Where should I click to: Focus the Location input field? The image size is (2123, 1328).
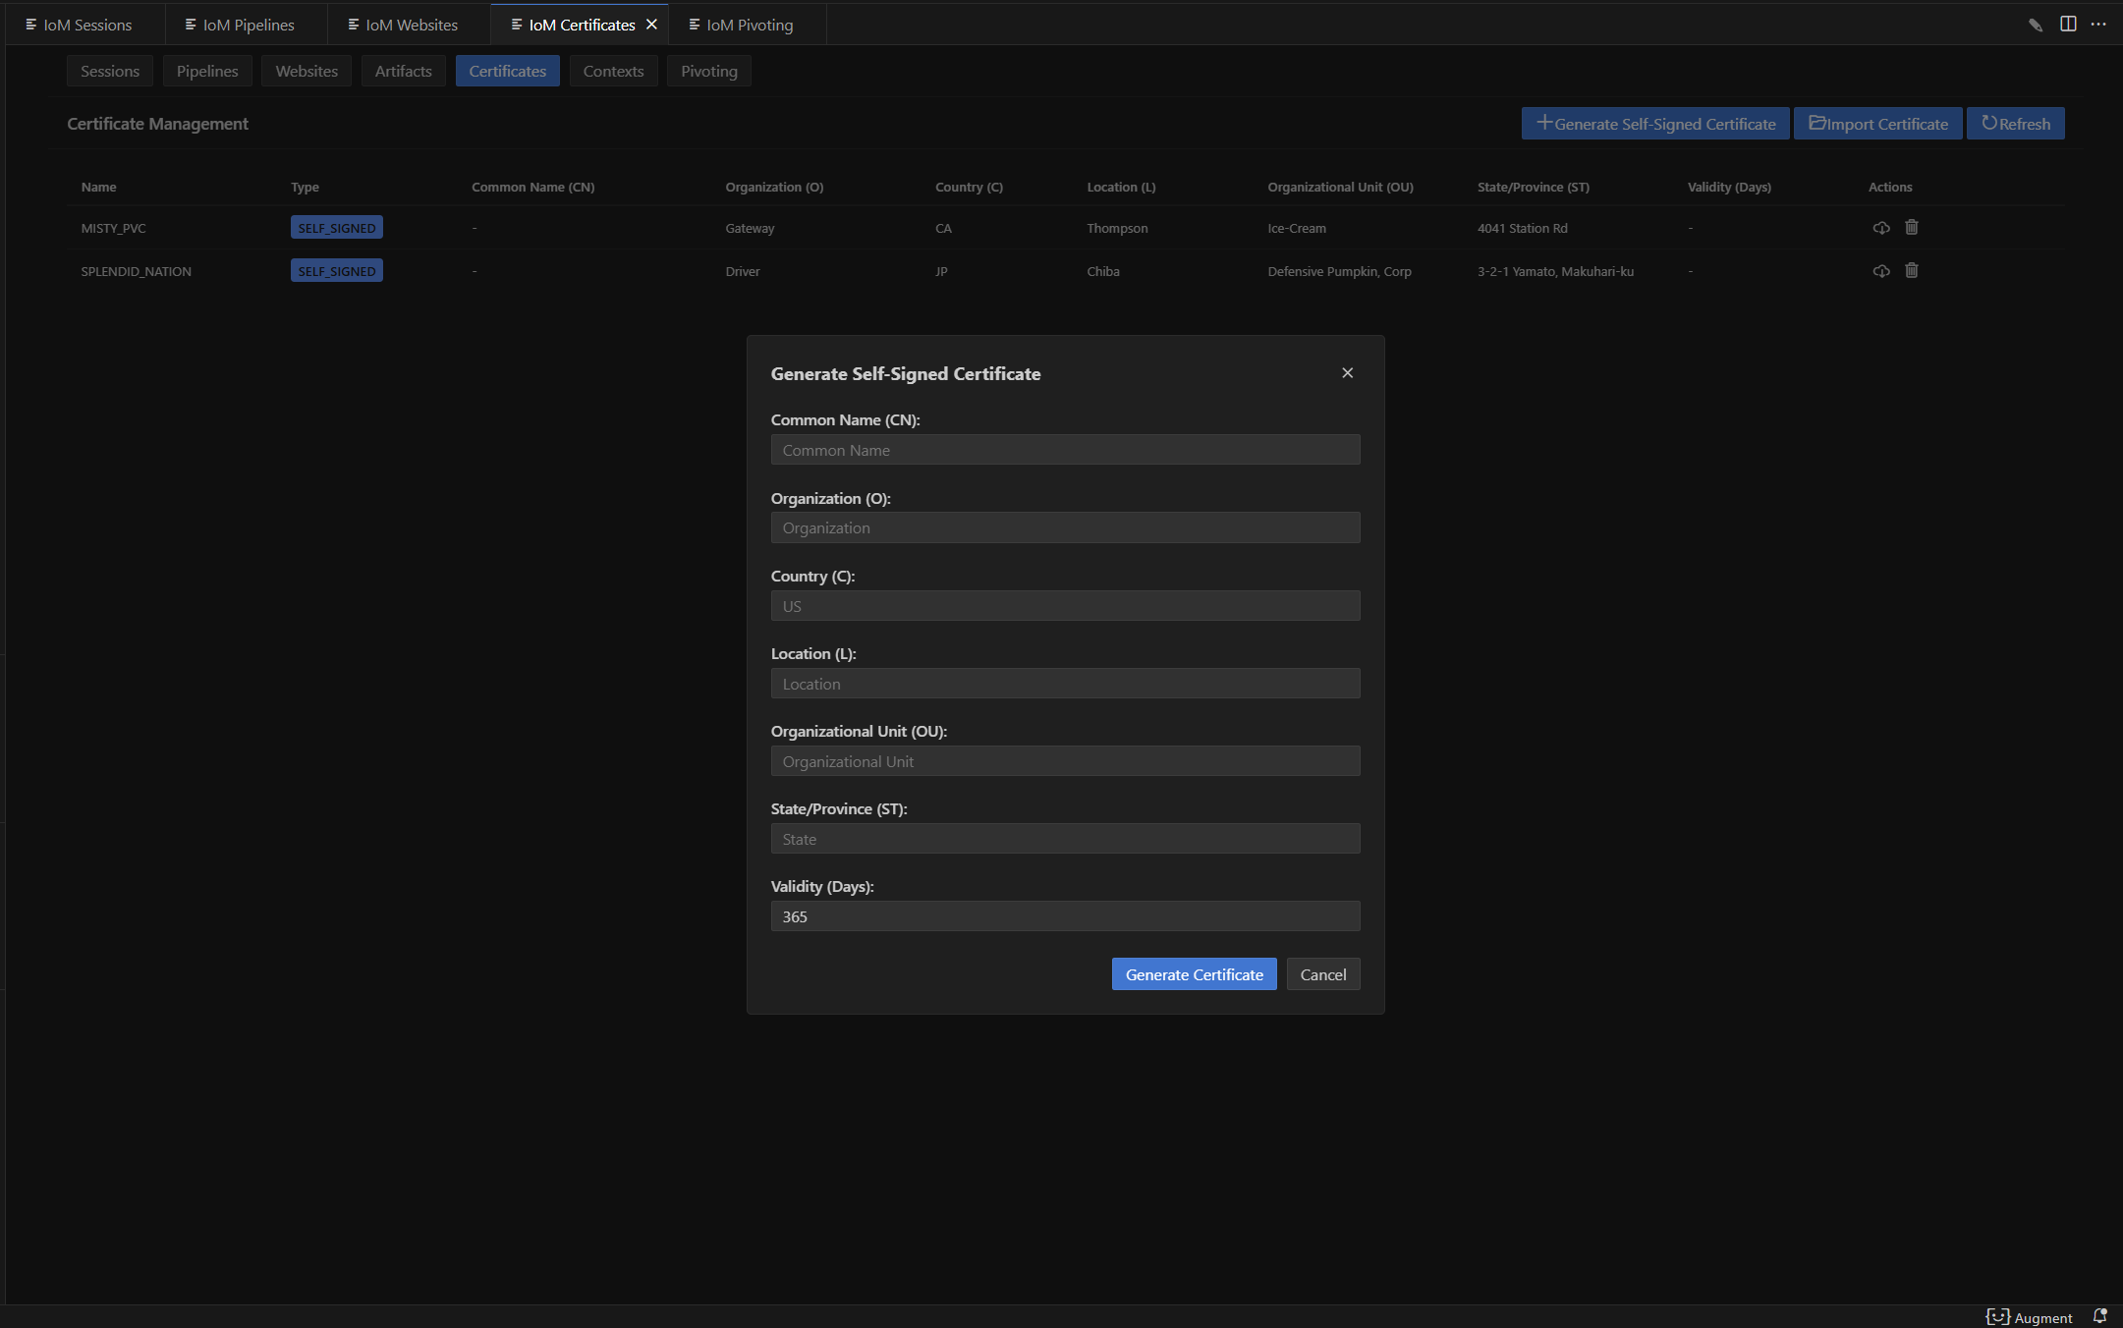click(1065, 684)
